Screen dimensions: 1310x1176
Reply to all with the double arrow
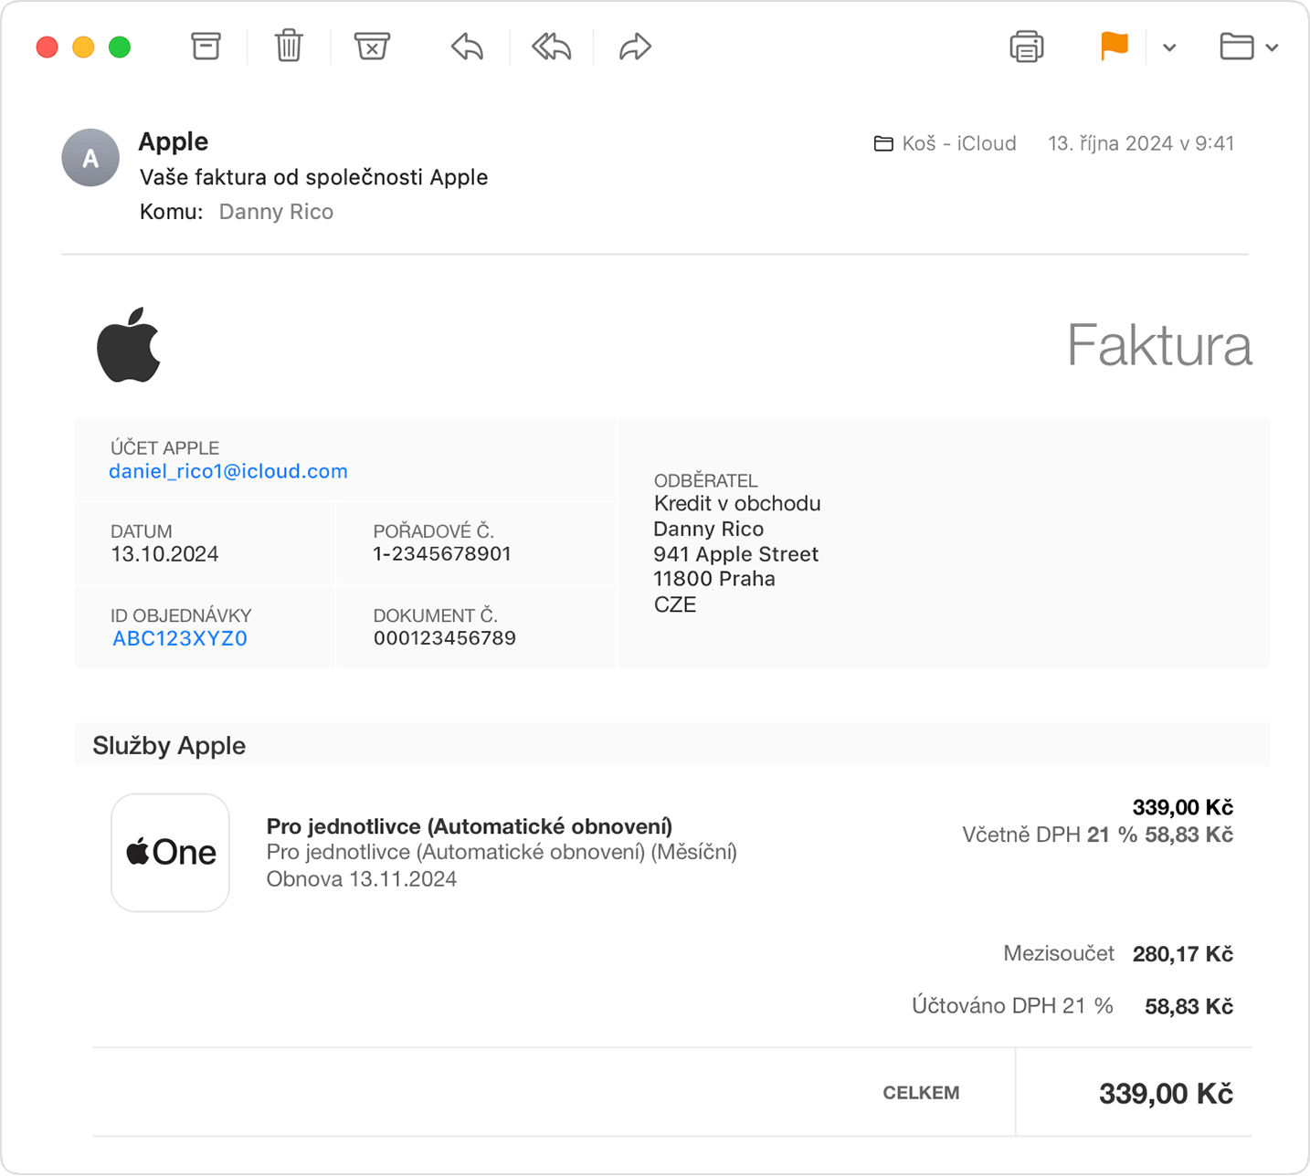pos(552,47)
